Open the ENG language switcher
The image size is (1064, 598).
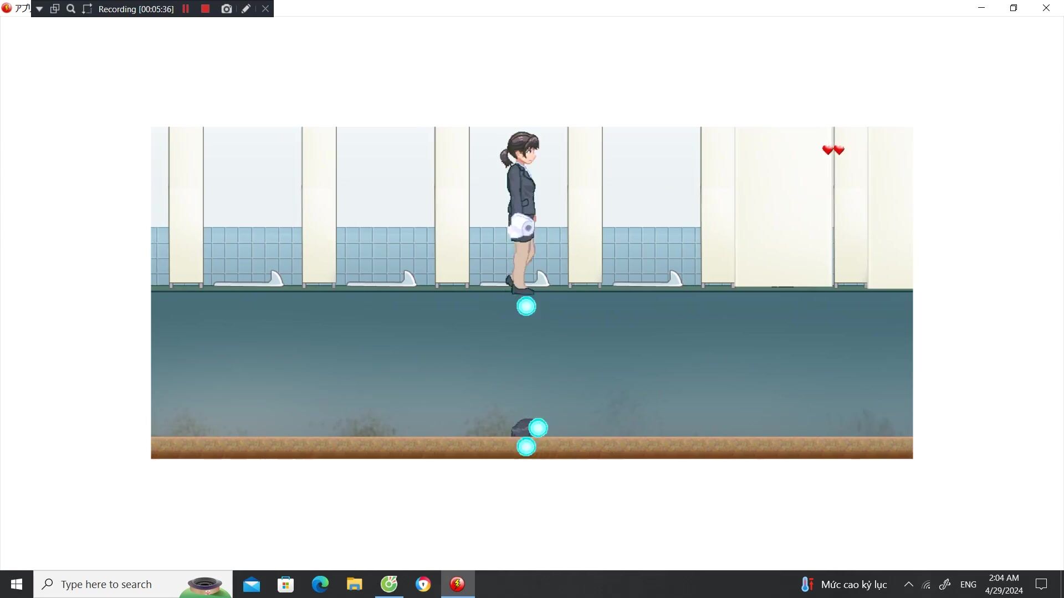(968, 584)
